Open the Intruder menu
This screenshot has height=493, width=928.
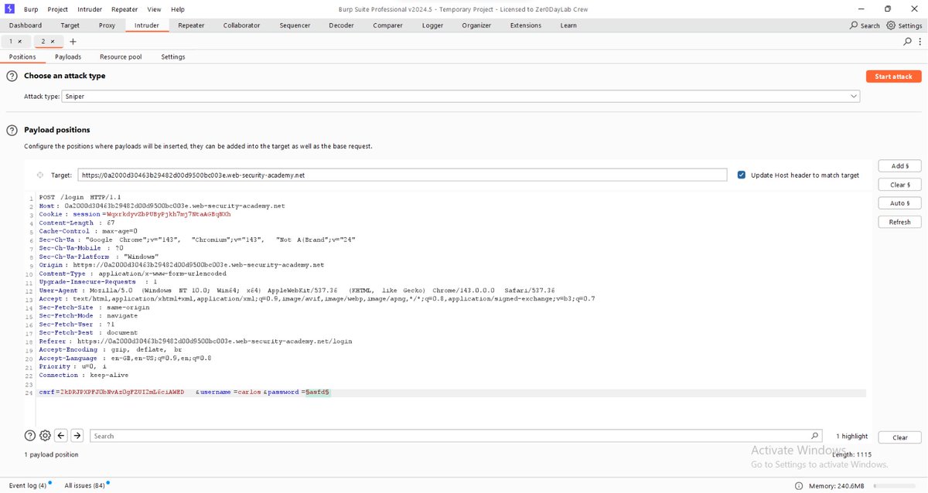tap(90, 9)
